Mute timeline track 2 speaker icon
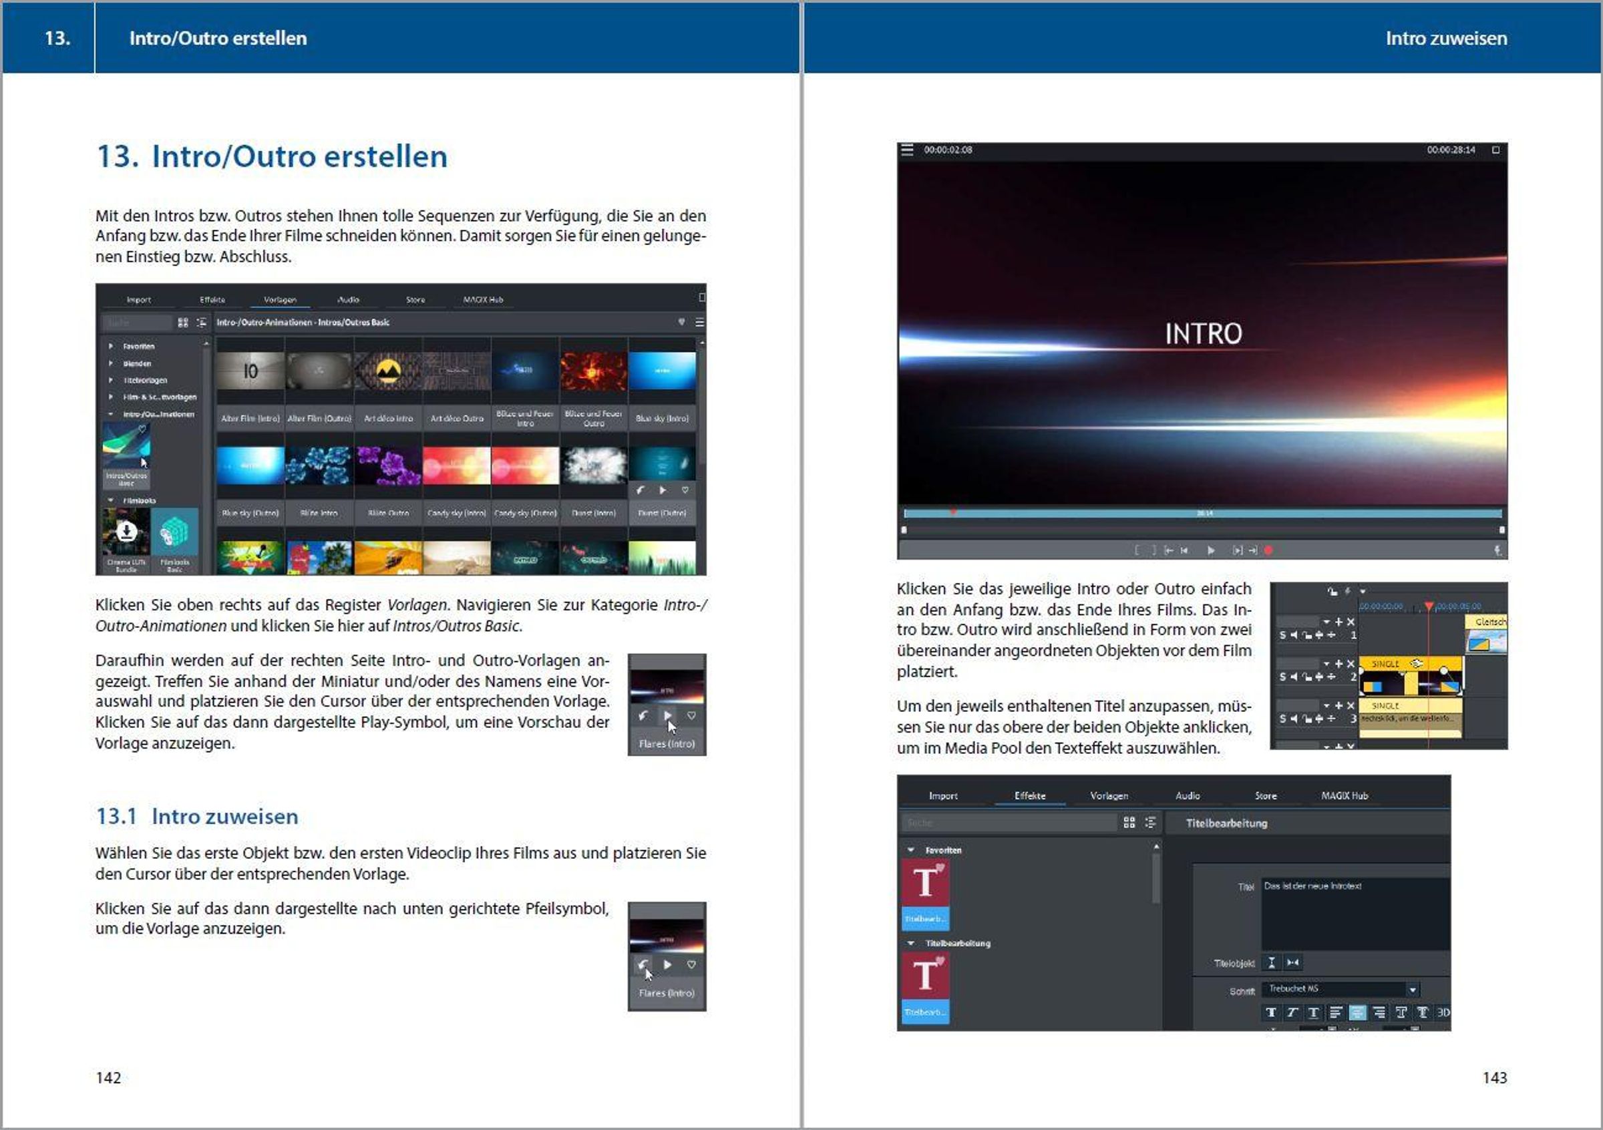 coord(1294,677)
